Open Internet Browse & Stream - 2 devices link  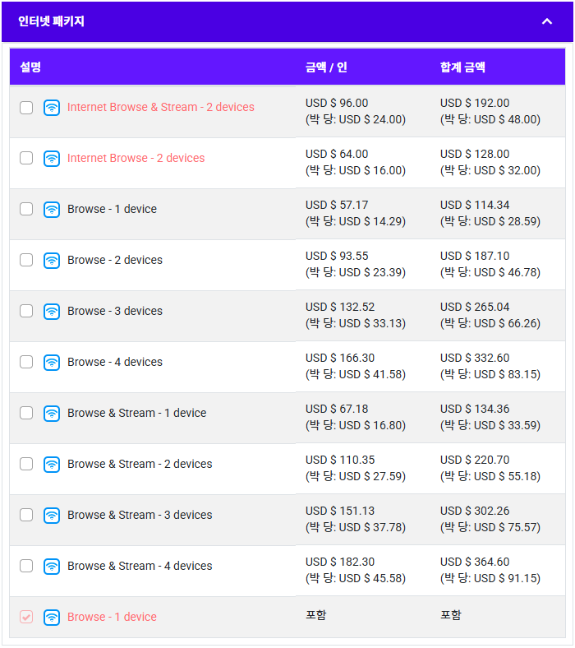(161, 108)
